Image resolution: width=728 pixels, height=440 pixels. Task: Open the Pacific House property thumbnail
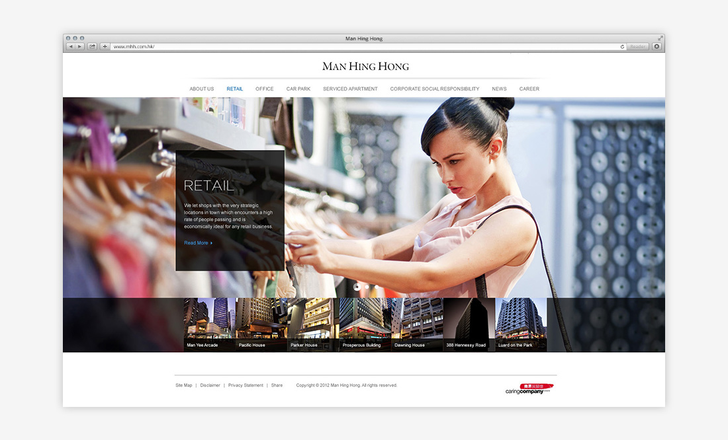tap(260, 324)
